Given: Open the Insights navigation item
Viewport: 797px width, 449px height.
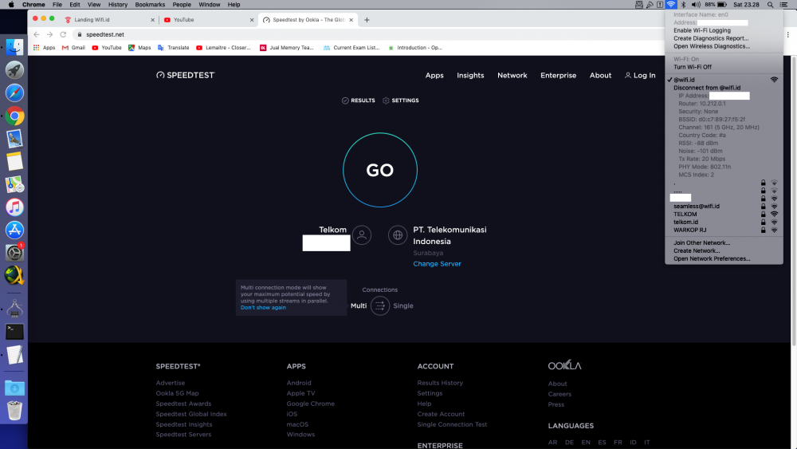Looking at the screenshot, I should click(x=470, y=75).
